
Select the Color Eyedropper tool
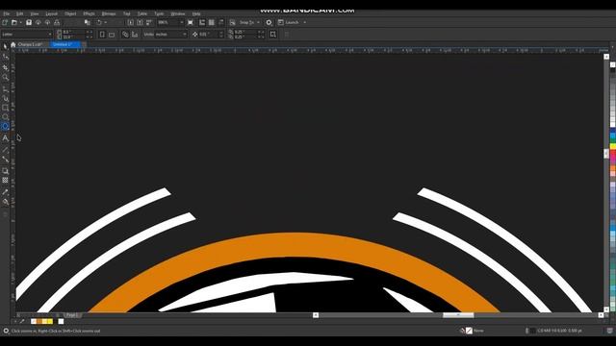(5, 192)
